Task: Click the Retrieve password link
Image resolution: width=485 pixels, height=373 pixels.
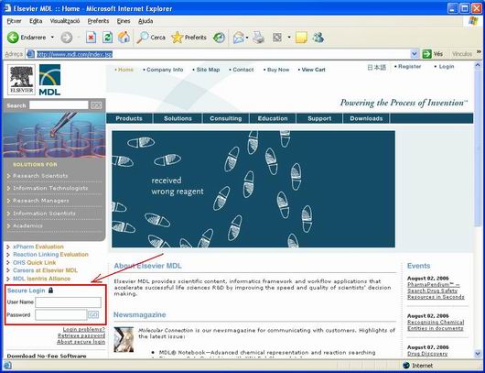Action: point(81,335)
